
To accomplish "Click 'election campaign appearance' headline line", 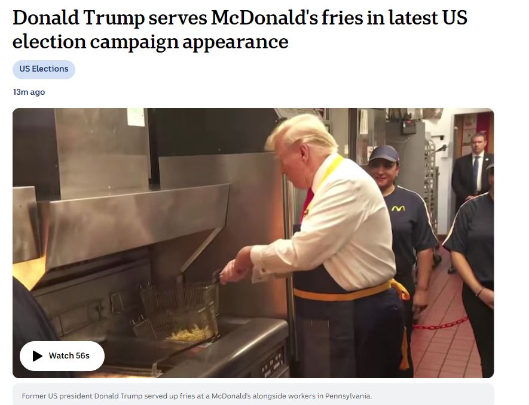I will pyautogui.click(x=151, y=42).
